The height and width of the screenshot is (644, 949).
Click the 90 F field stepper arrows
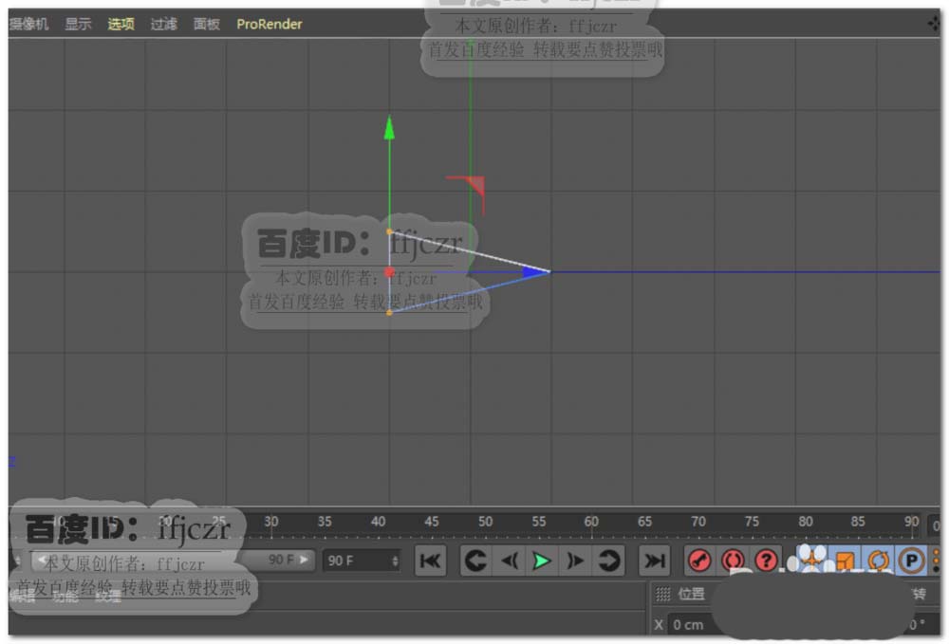coord(395,561)
